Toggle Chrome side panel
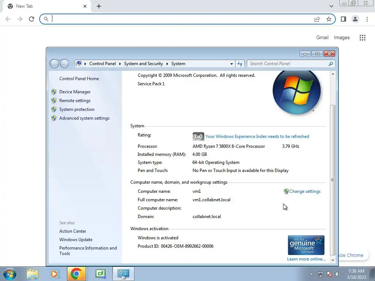The height and width of the screenshot is (281, 375). click(x=344, y=19)
